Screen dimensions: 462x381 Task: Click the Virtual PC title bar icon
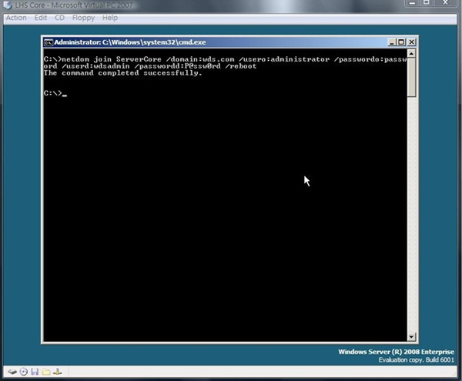tap(8, 5)
